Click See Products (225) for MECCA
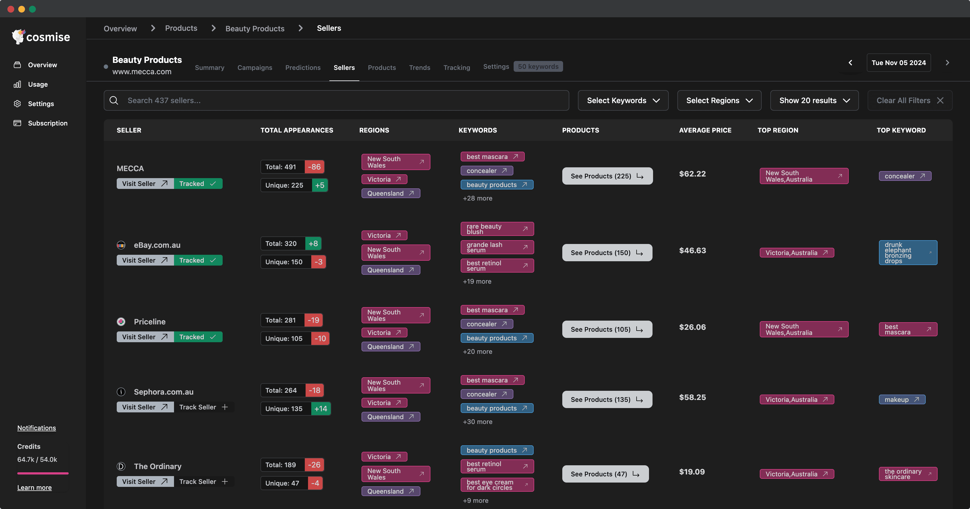Screen dimensions: 970x509 pyautogui.click(x=607, y=176)
